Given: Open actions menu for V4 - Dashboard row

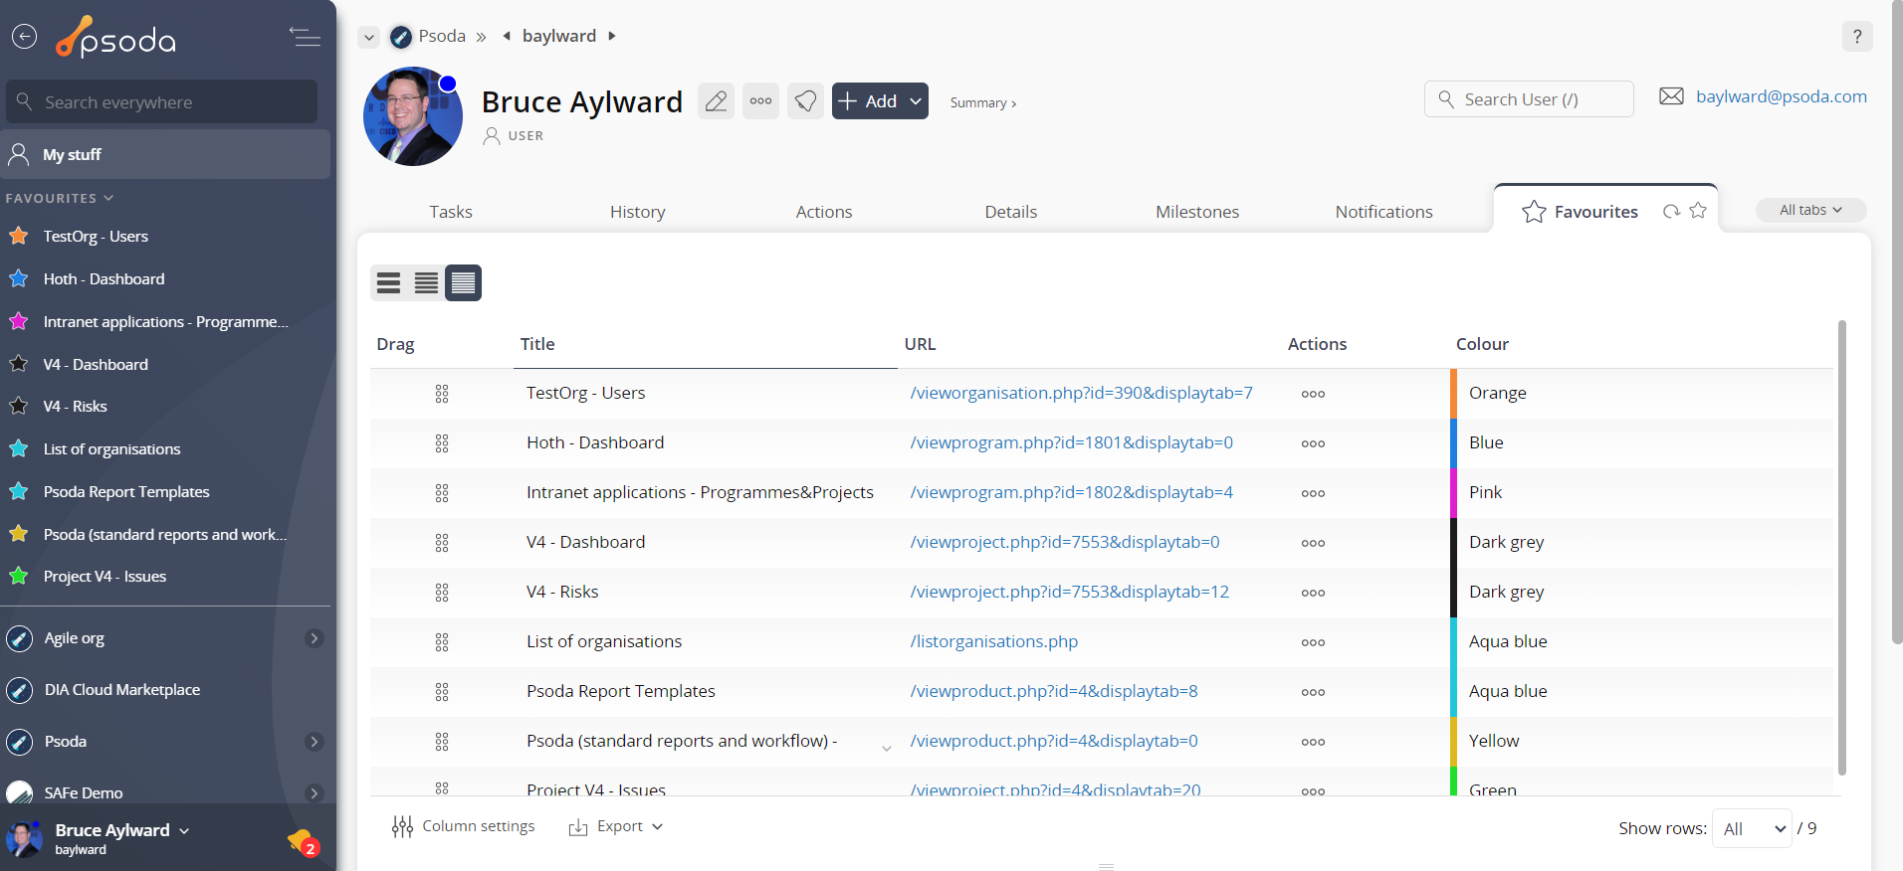Looking at the screenshot, I should pos(1313,543).
